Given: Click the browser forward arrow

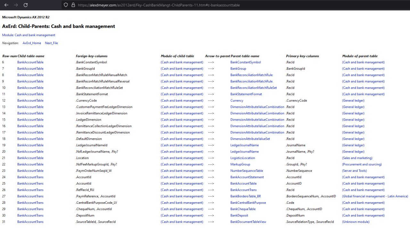Looking at the screenshot, I should [x=16, y=5].
